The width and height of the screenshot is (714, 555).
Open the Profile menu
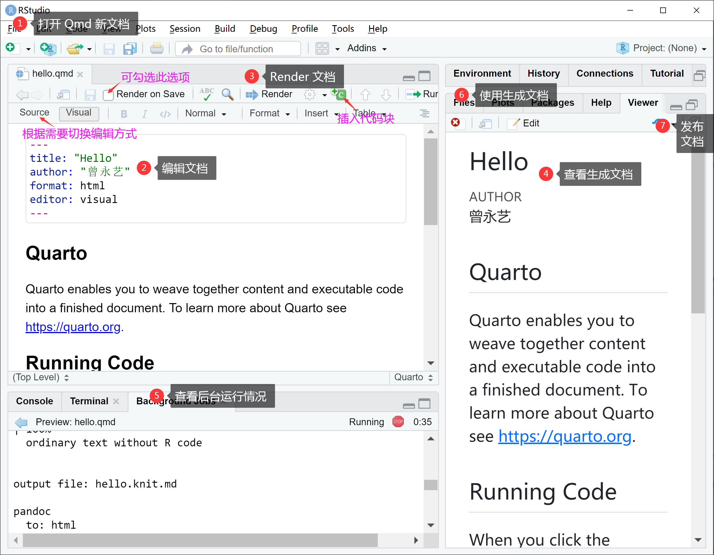click(x=304, y=29)
